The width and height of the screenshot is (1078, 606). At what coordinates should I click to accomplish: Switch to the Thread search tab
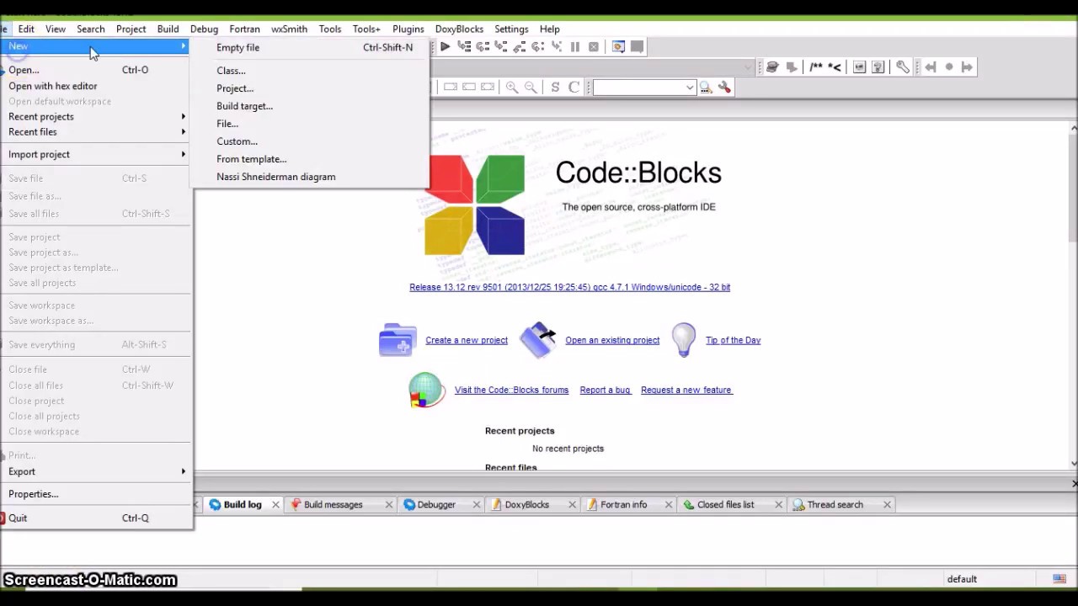coord(835,505)
